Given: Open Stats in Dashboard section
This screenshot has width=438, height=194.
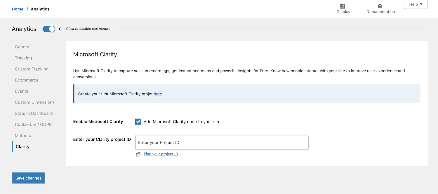Looking at the screenshot, I should click(34, 113).
